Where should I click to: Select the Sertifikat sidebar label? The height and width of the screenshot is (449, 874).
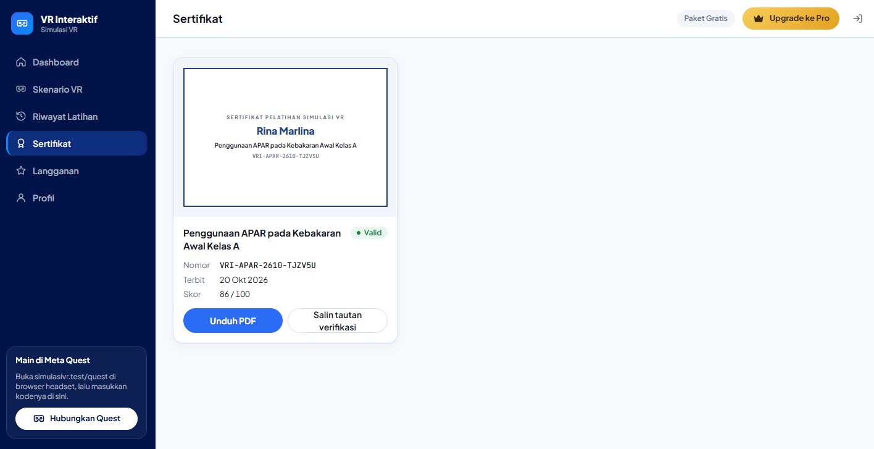(52, 144)
